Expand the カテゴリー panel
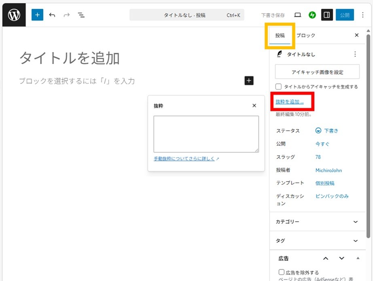Screen dimensions: 373x281 [356, 222]
